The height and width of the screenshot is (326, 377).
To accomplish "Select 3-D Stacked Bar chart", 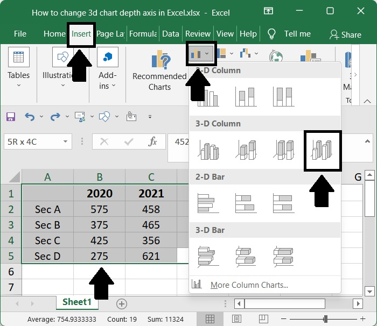I will click(x=246, y=257).
